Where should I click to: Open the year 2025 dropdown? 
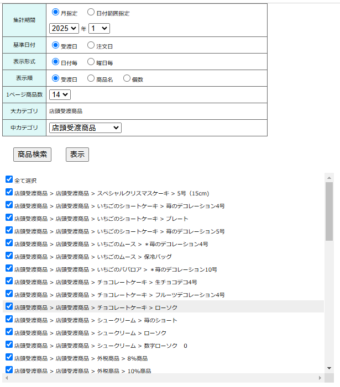(x=64, y=28)
